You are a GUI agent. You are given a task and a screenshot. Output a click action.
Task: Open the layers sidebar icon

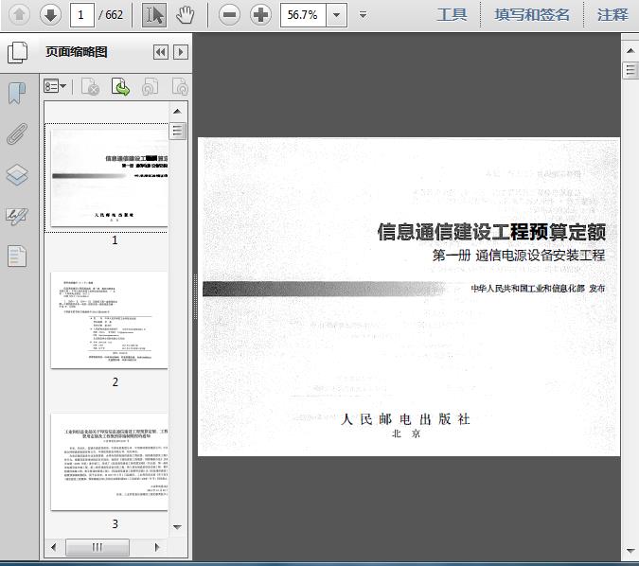[17, 175]
